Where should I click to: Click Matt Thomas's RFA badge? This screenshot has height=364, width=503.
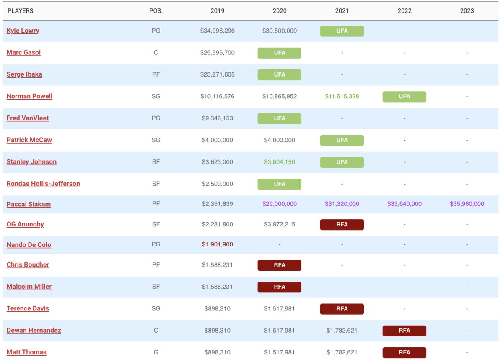click(x=404, y=353)
